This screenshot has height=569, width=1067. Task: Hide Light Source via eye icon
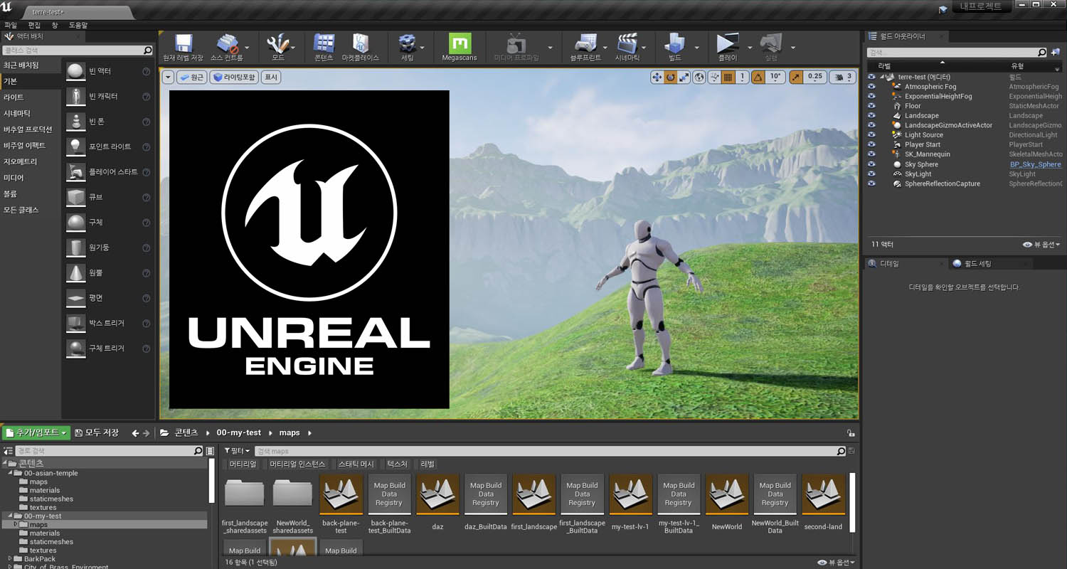point(871,135)
